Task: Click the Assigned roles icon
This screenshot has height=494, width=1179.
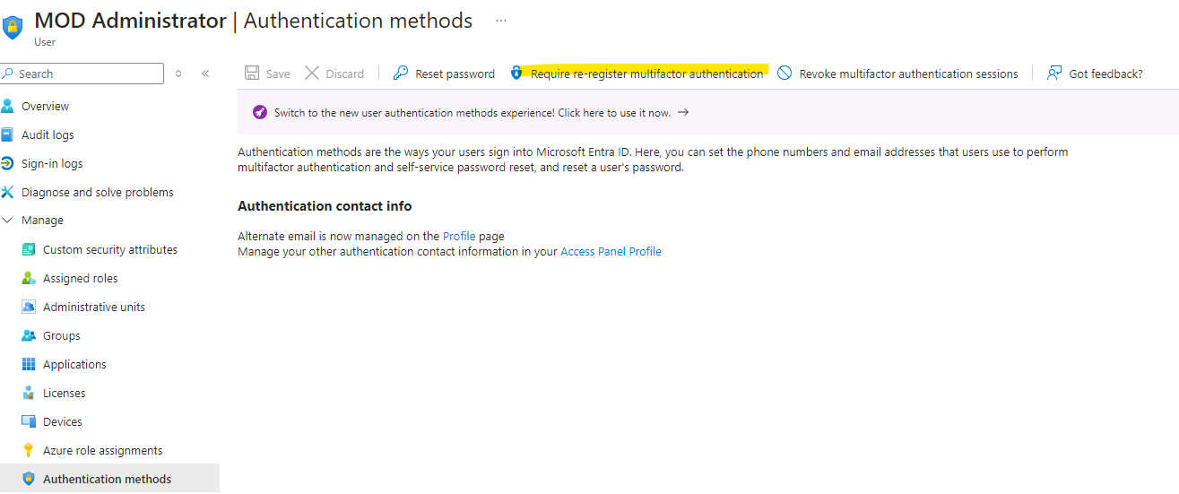Action: pyautogui.click(x=28, y=278)
